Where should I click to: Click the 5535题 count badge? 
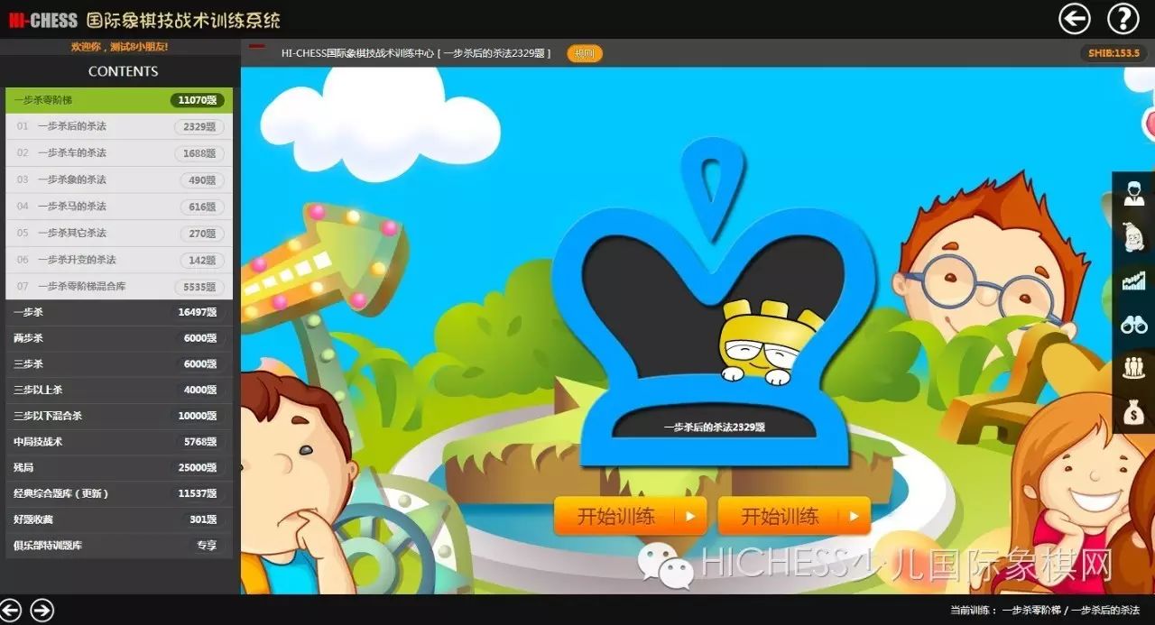pyautogui.click(x=199, y=287)
